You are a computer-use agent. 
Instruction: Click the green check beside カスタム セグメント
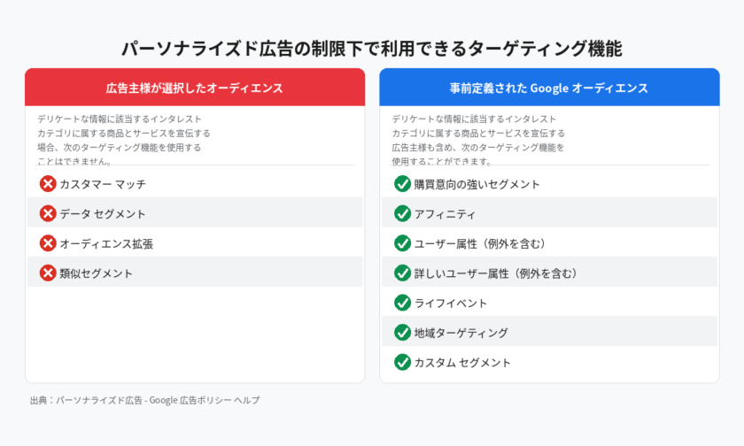point(402,362)
